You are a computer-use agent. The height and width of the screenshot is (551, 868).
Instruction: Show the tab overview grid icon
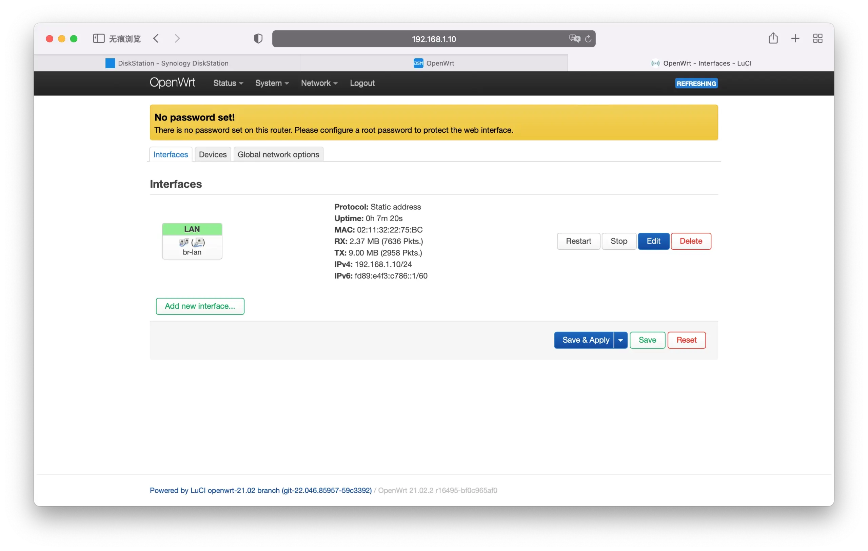point(817,39)
